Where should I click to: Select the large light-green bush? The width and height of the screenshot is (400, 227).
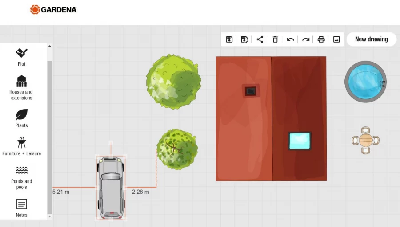173,82
